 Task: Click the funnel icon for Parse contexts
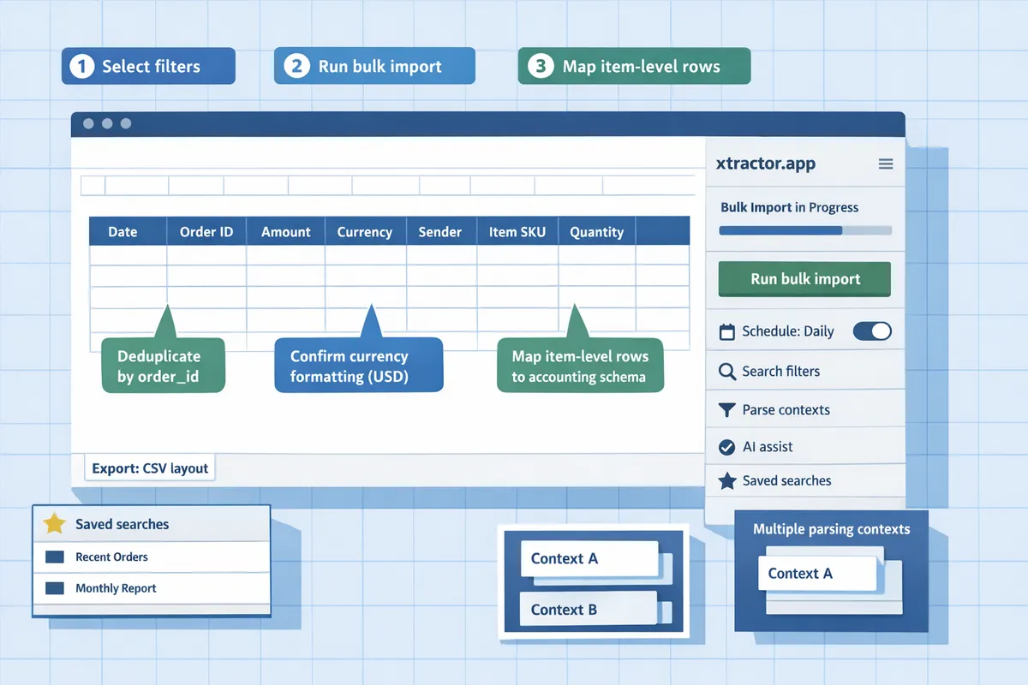(x=727, y=410)
